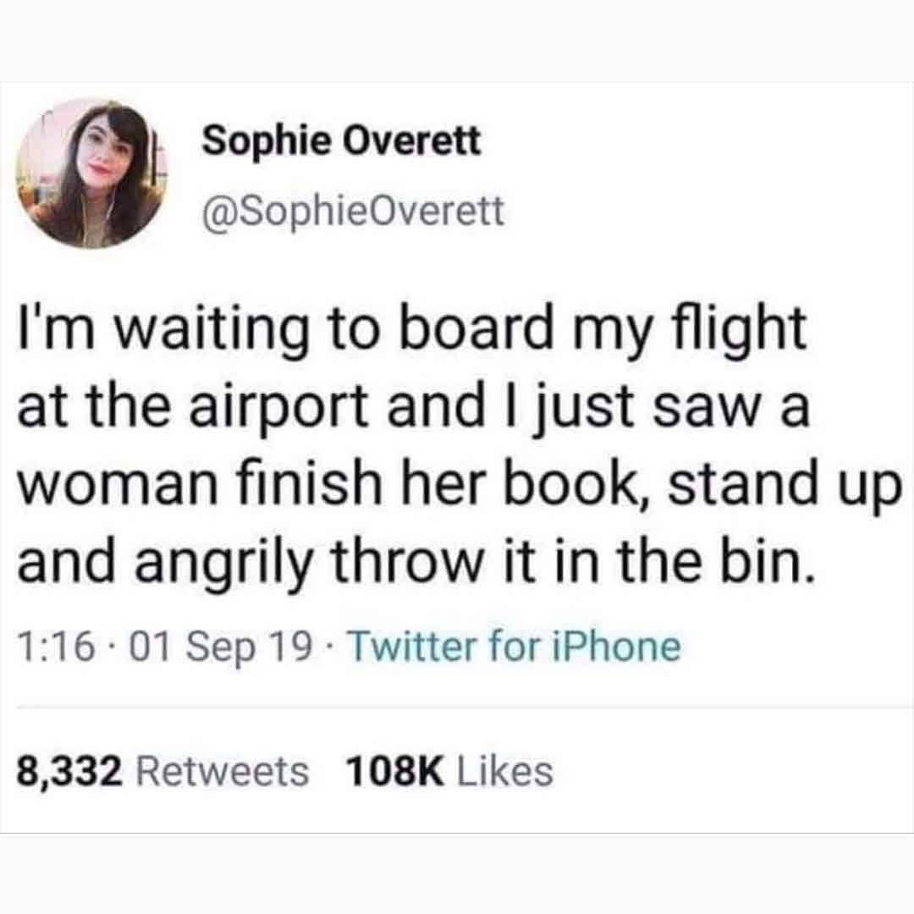
Task: Select the 1:16 timestamp
Action: click(x=55, y=647)
